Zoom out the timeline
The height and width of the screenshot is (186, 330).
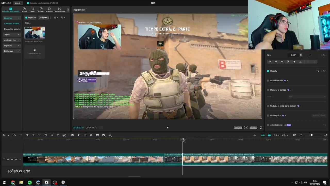tap(301, 135)
